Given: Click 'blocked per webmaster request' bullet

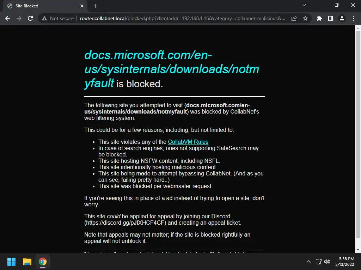Looking at the screenshot, I should pyautogui.click(x=155, y=186).
